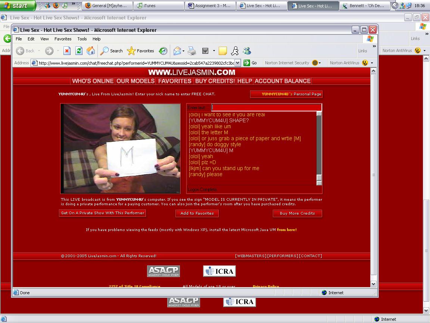Click the Buy More Credits button
Viewport: 430px width, 323px height.
pyautogui.click(x=297, y=213)
